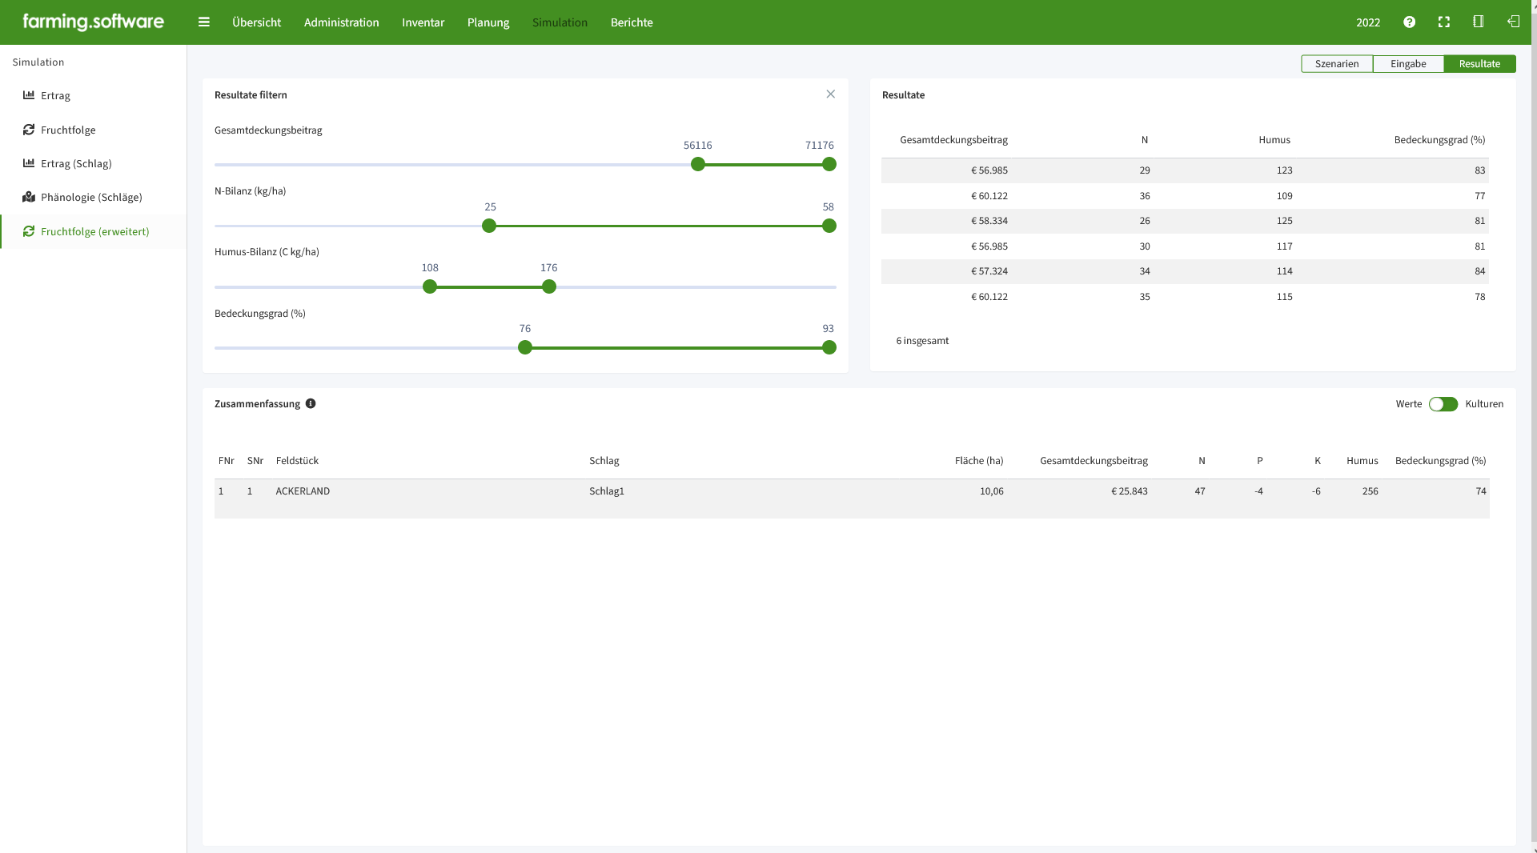
Task: Sort results by Gesamtdeckungsbeitrag column header
Action: point(953,140)
